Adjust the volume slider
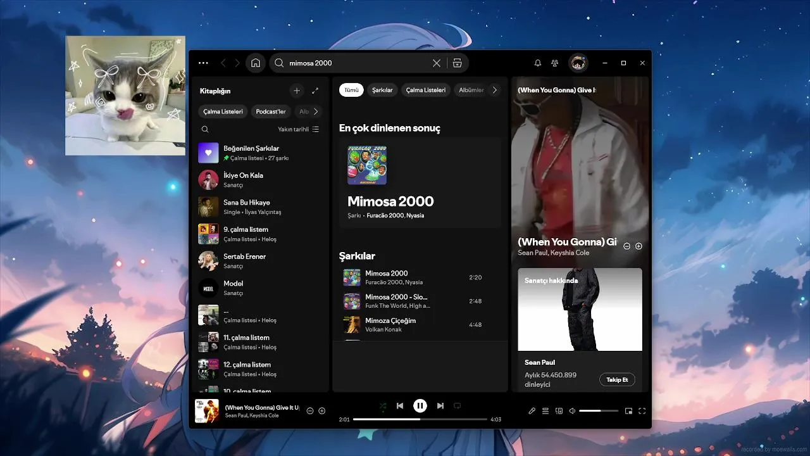Viewport: 810px width, 456px height. click(599, 411)
